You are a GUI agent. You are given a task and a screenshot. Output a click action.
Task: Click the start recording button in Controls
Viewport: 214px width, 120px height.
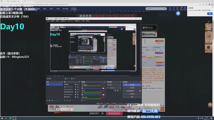pos(132,88)
